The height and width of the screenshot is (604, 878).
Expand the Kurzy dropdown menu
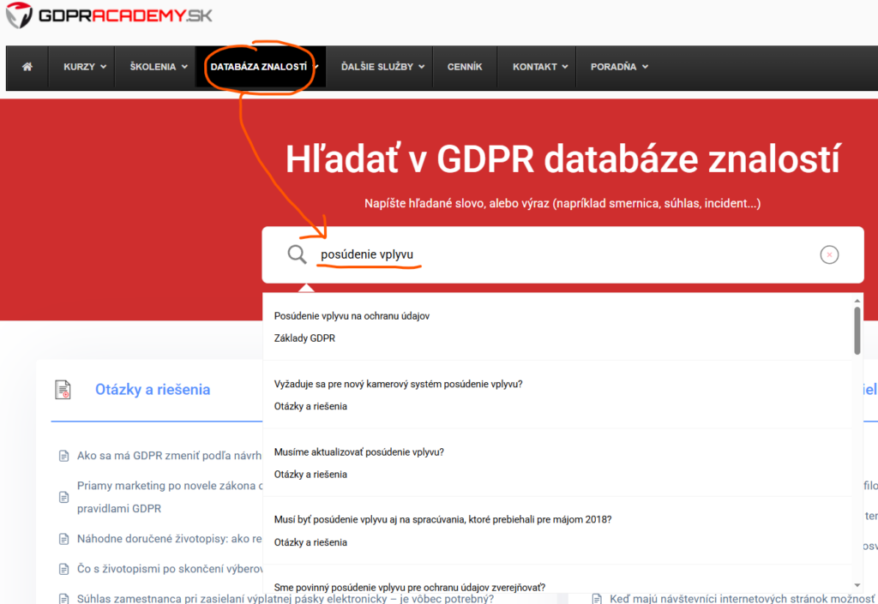pos(84,67)
